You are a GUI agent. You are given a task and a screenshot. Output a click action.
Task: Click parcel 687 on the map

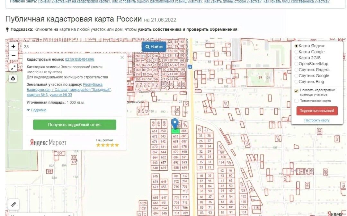[x=184, y=141]
